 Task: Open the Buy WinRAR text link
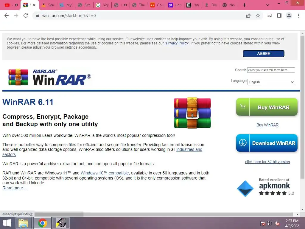267,125
